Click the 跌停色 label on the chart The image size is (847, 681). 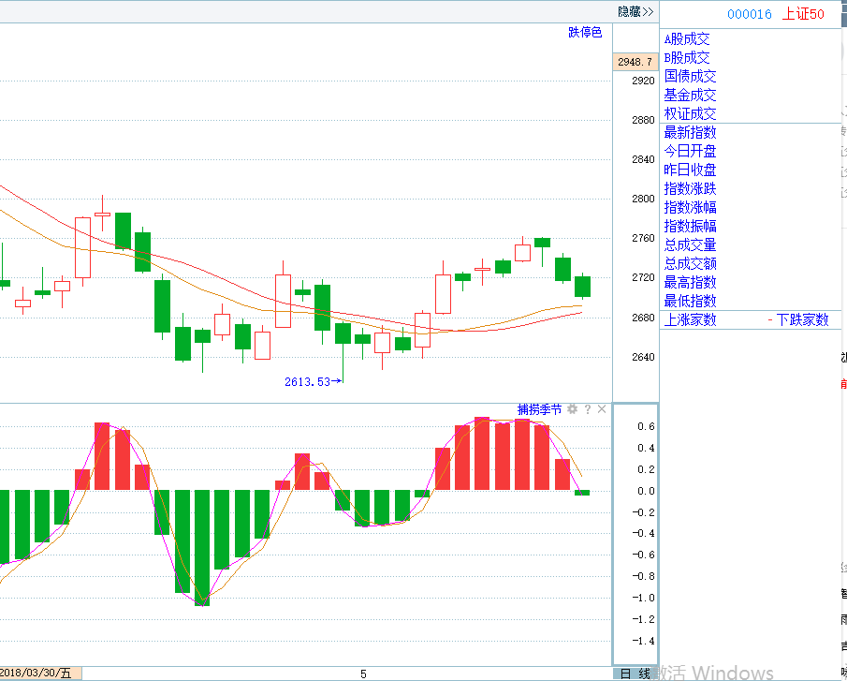585,33
